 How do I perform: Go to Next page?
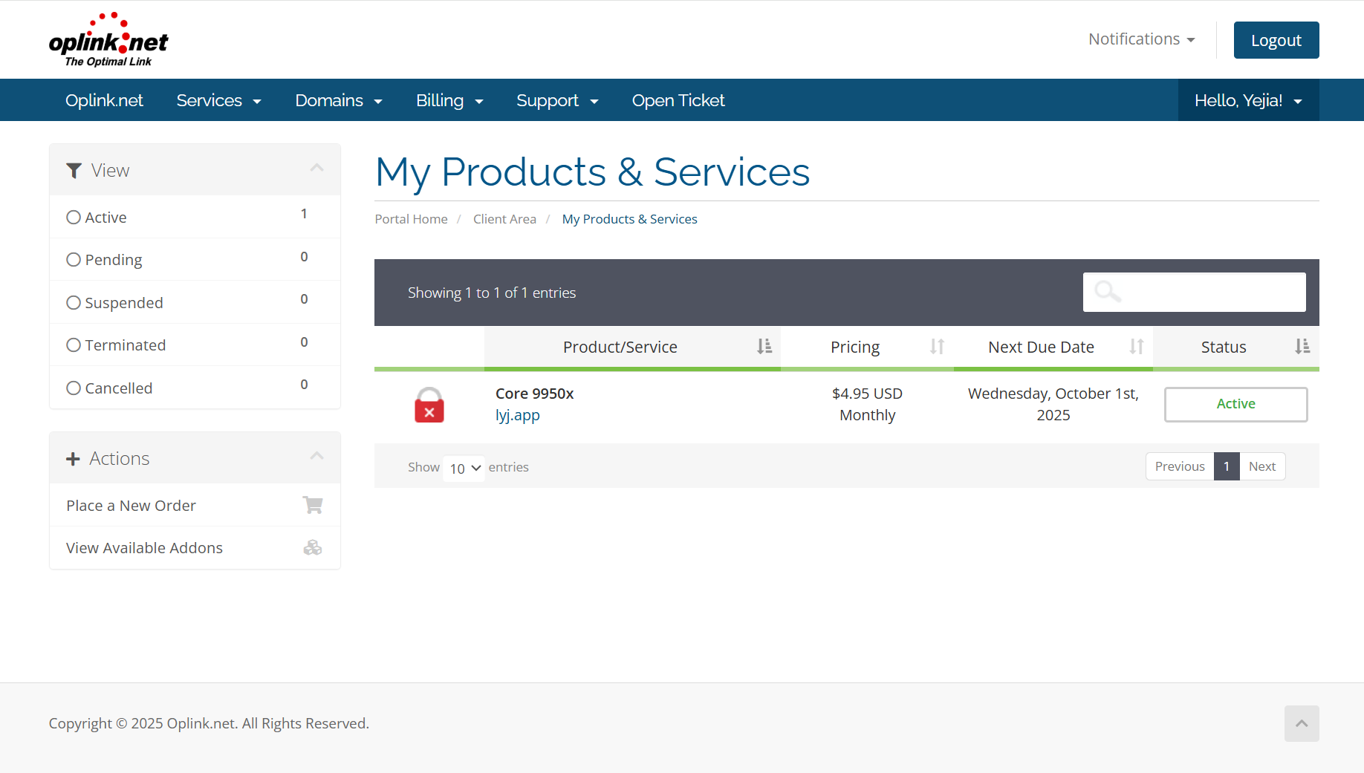click(1262, 466)
